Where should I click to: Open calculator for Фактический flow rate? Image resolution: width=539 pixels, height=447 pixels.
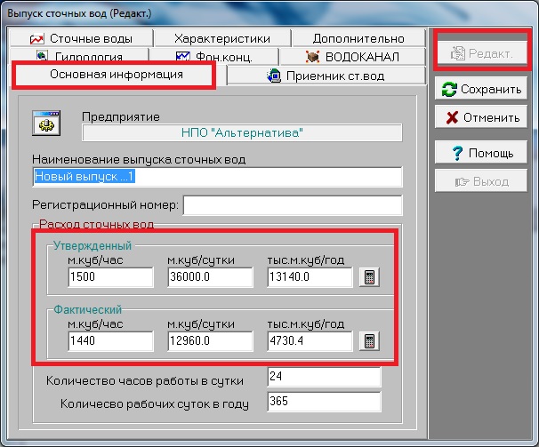click(368, 341)
